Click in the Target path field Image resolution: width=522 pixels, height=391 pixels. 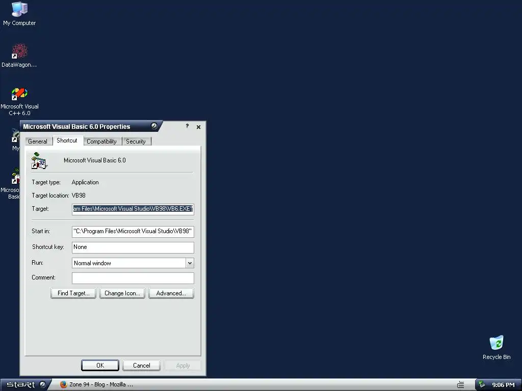point(133,209)
